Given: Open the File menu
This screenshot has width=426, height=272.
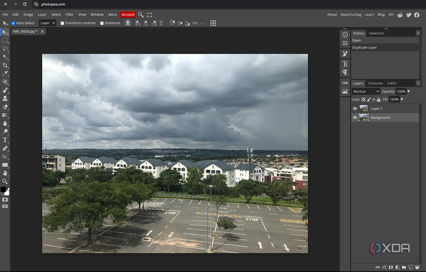Looking at the screenshot, I should (5, 14).
